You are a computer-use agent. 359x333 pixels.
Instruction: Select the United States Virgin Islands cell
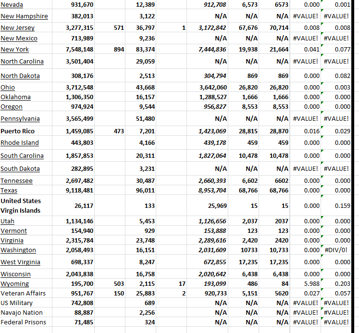point(21,205)
